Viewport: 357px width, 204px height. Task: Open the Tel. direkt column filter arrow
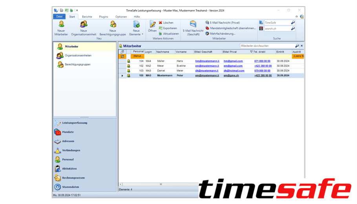[x=251, y=52]
